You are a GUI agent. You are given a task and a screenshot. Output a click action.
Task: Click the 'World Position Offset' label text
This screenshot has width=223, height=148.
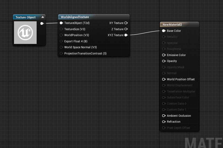pyautogui.click(x=181, y=79)
